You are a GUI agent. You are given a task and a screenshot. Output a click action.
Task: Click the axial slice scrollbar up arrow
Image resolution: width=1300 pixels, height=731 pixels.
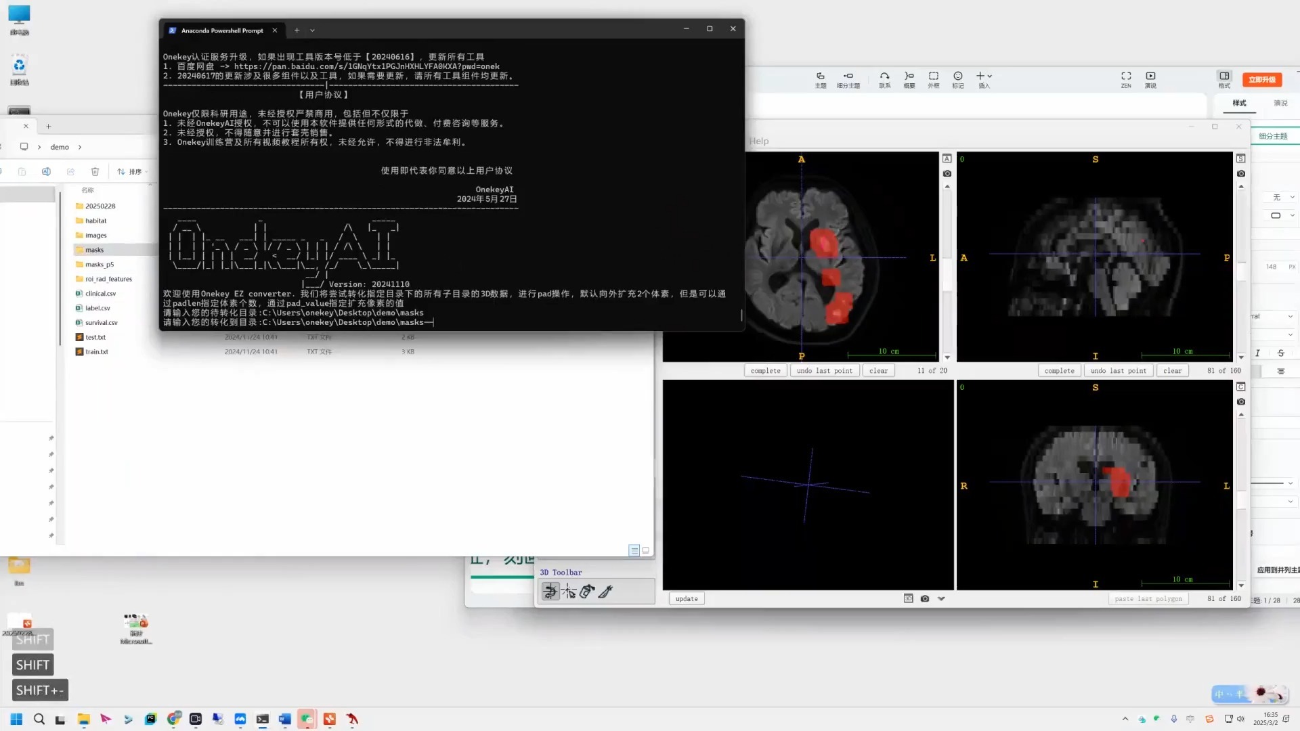point(947,186)
